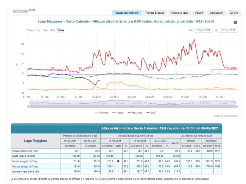
Task: Set chart zoom to 1m
Action: [38, 30]
